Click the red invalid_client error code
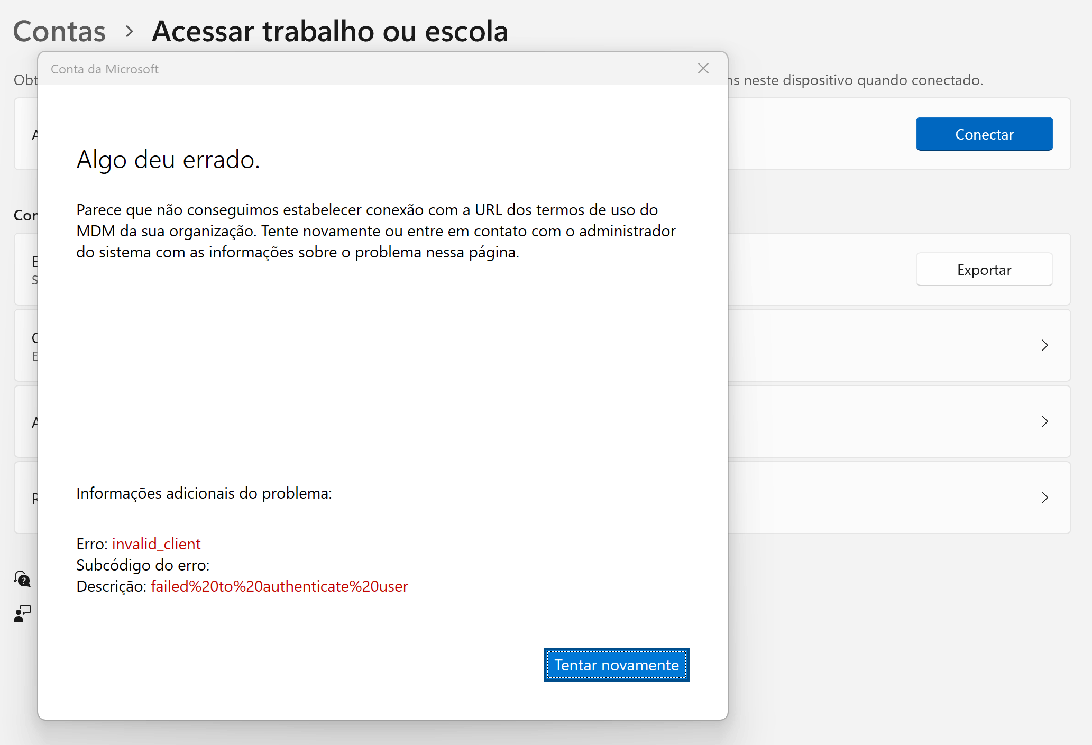The width and height of the screenshot is (1092, 745). [x=156, y=544]
